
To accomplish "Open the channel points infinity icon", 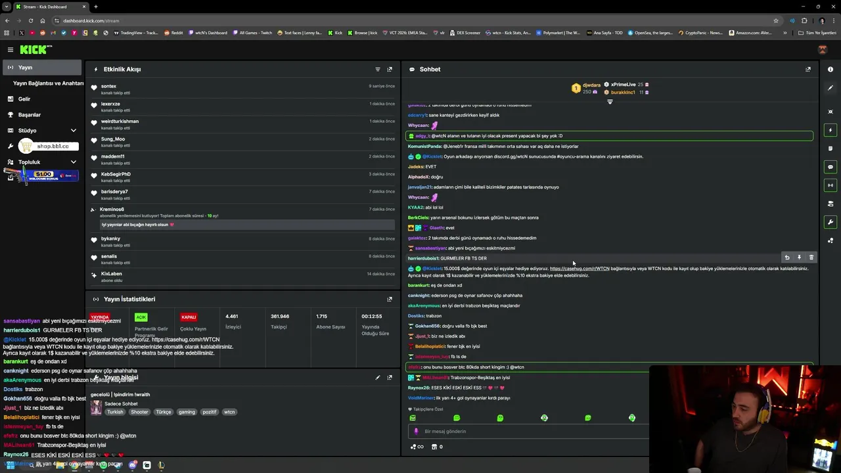I will point(417,447).
